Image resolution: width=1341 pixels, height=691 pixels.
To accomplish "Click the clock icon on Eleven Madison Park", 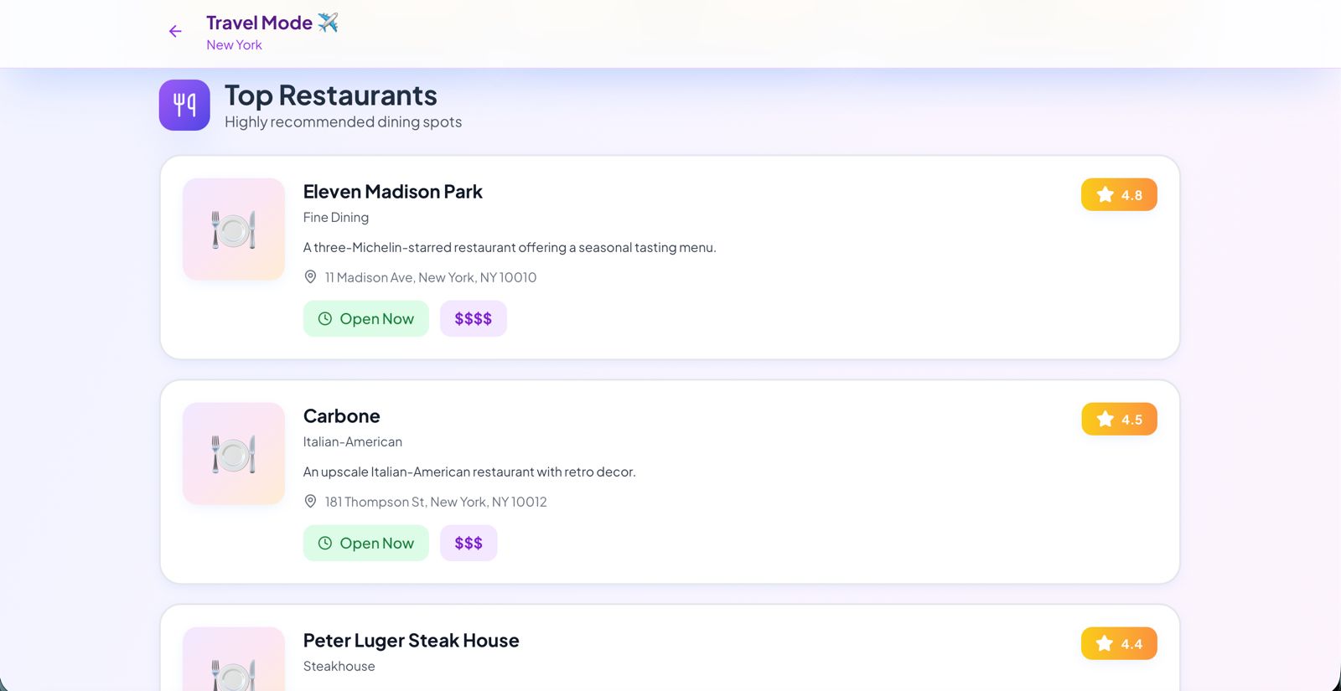I will [x=325, y=318].
